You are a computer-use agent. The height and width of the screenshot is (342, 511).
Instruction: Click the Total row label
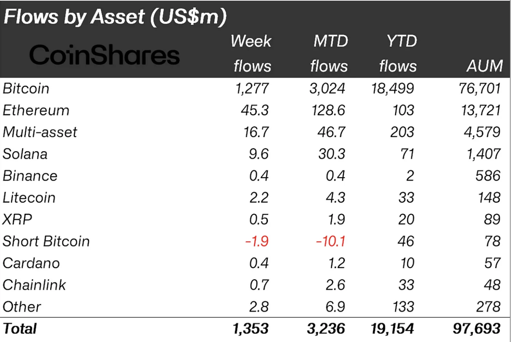click(x=20, y=329)
